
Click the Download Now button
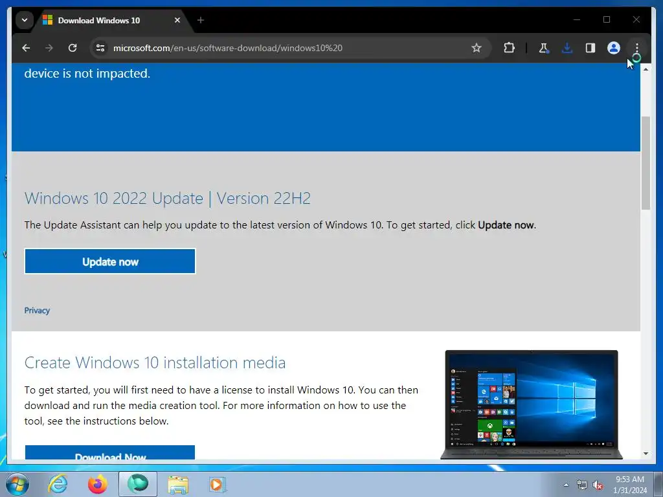pyautogui.click(x=110, y=452)
